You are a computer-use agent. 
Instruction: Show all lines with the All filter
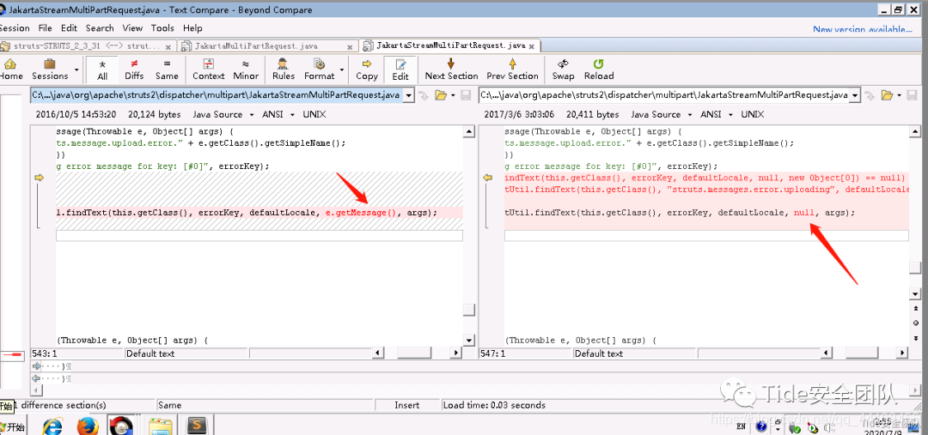pos(102,69)
